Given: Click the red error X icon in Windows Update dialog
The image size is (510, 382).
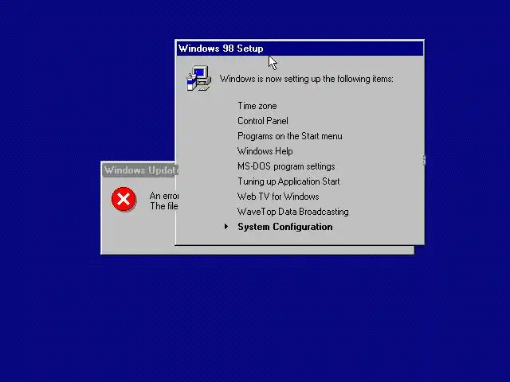Looking at the screenshot, I should [x=124, y=199].
